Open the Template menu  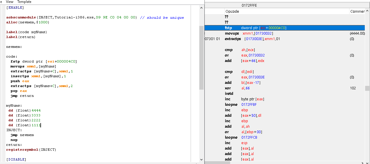coord(24,2)
